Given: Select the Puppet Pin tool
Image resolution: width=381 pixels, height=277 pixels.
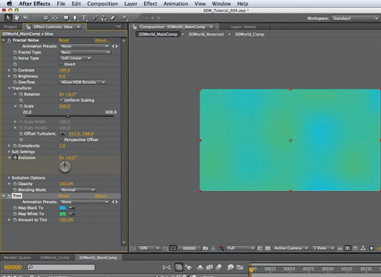Looking at the screenshot, I should pos(125,18).
